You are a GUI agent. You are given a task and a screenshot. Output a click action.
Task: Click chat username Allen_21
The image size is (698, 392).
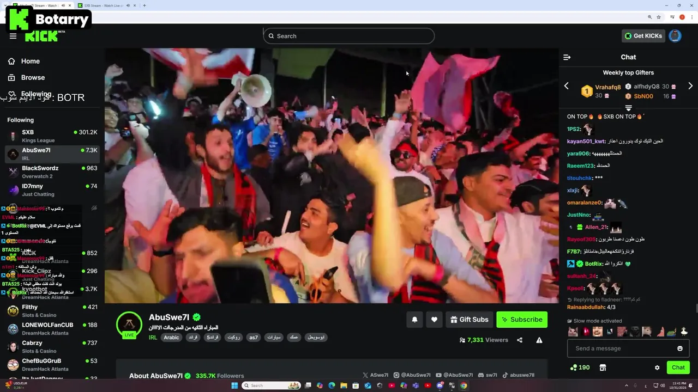click(595, 227)
